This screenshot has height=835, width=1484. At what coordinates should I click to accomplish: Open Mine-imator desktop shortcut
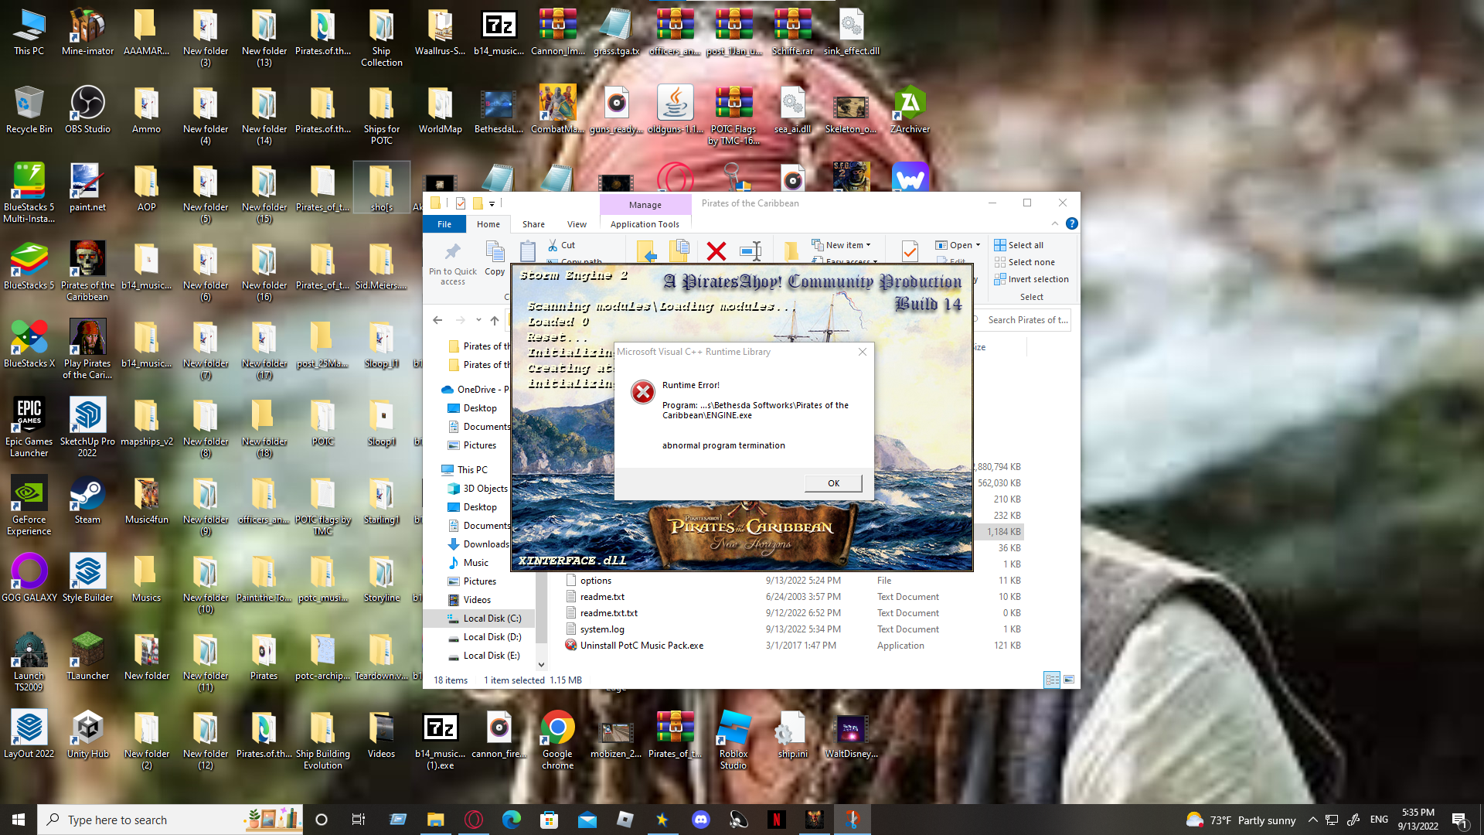coord(87,32)
